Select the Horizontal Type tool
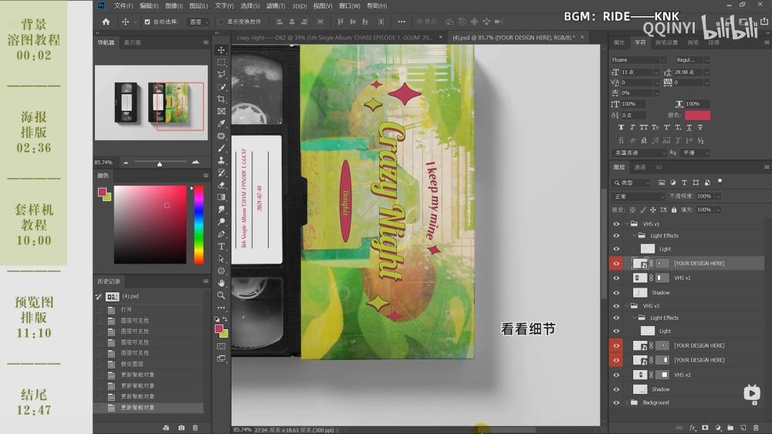The height and width of the screenshot is (434, 772). pos(222,246)
